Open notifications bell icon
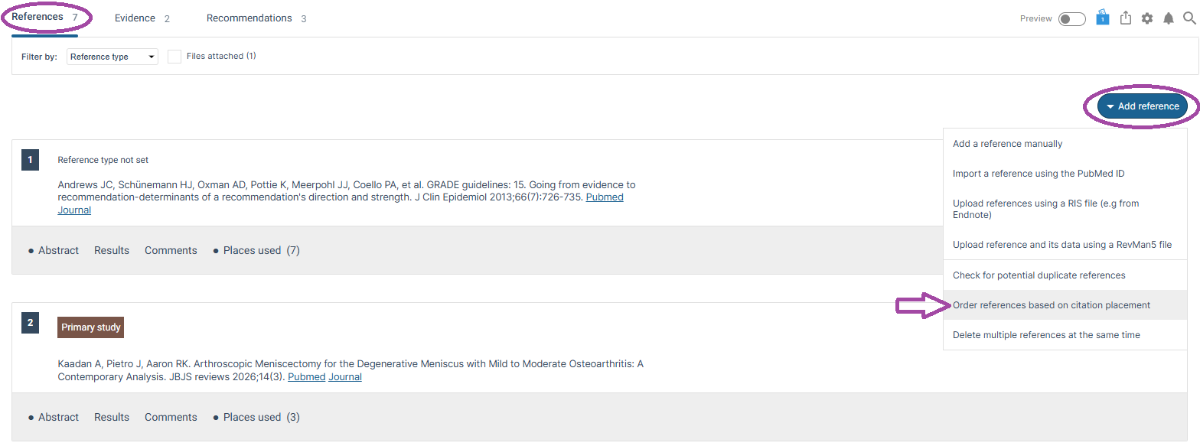The image size is (1200, 446). click(x=1169, y=18)
